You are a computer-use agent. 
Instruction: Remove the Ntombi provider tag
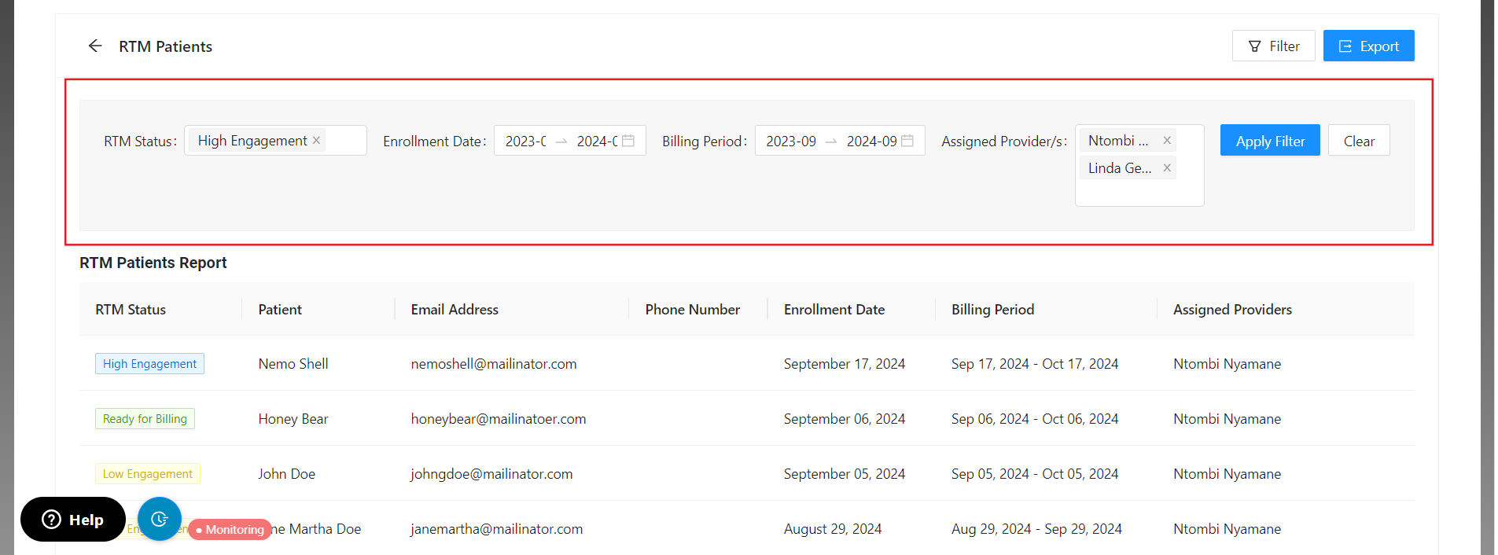coord(1167,141)
